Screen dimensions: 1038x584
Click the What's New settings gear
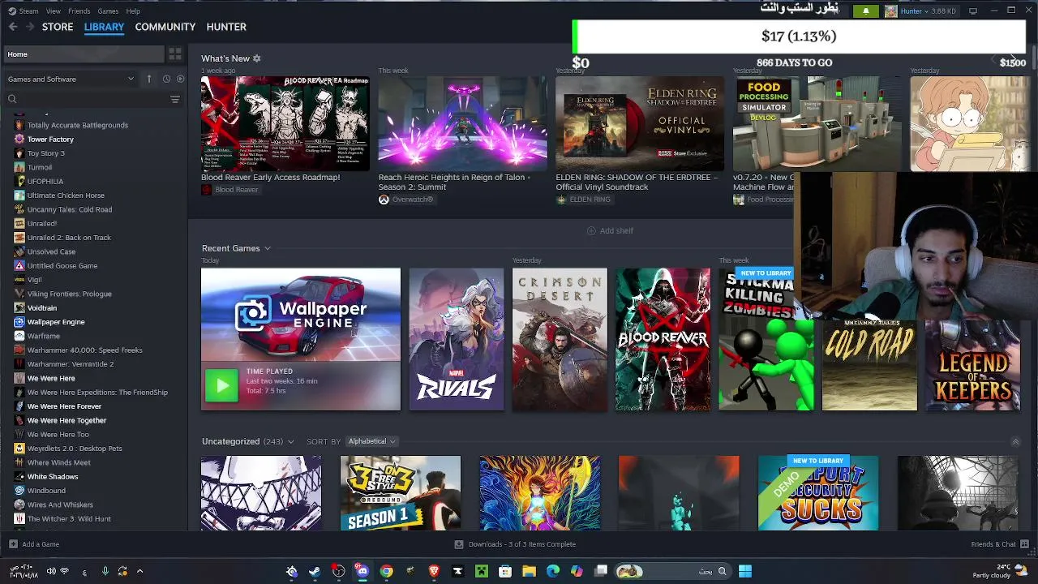pos(257,58)
